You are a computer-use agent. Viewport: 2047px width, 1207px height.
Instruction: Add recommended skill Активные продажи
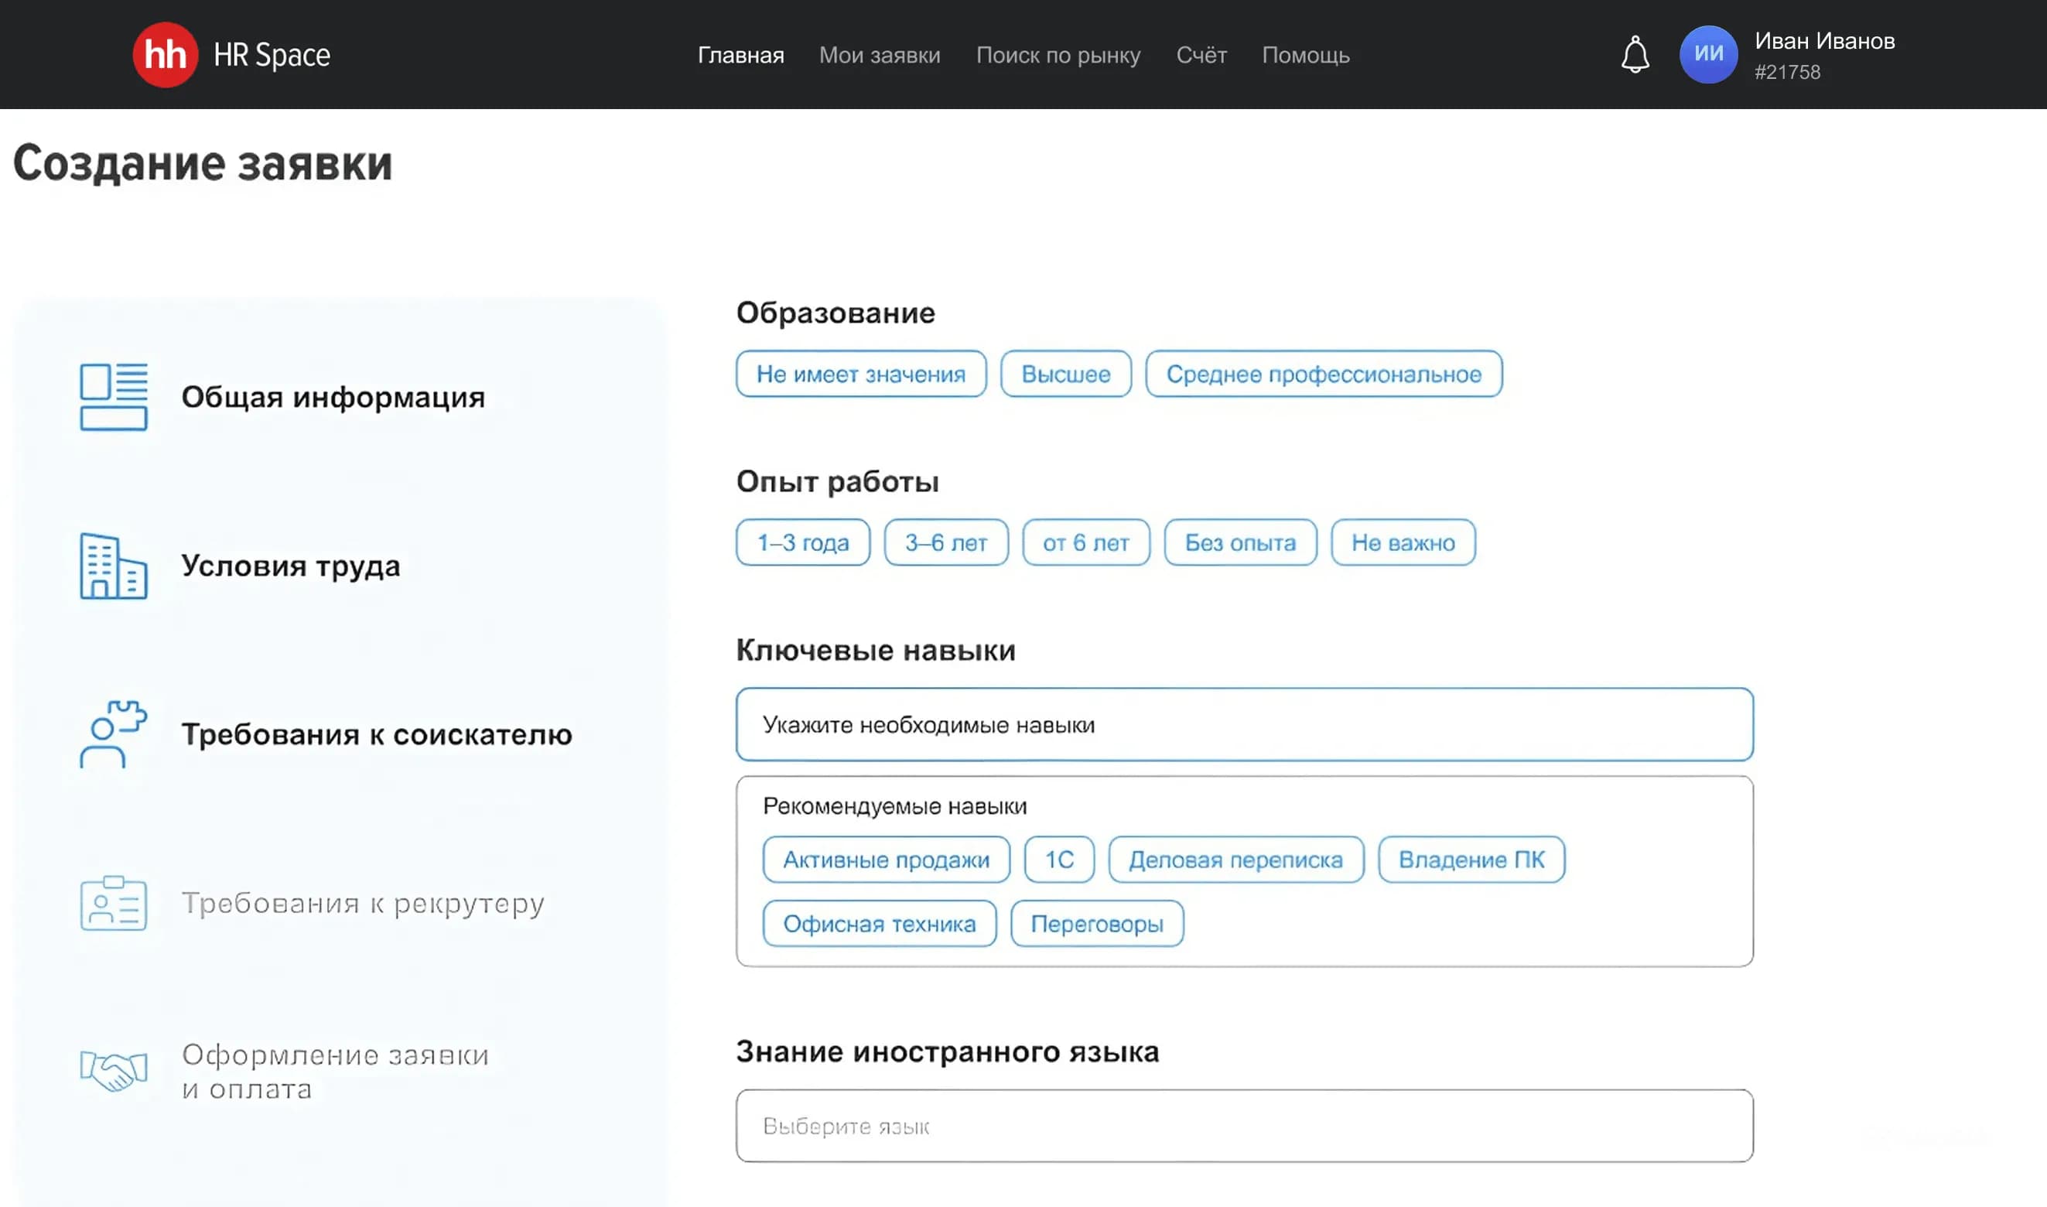[887, 860]
